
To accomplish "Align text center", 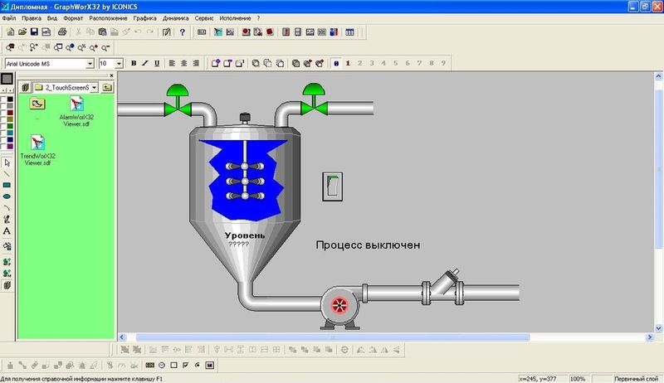I will coord(183,63).
